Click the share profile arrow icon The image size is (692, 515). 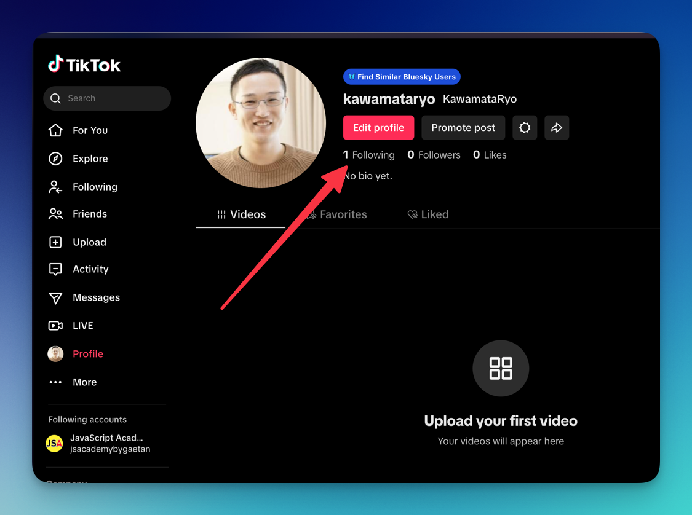pyautogui.click(x=557, y=128)
